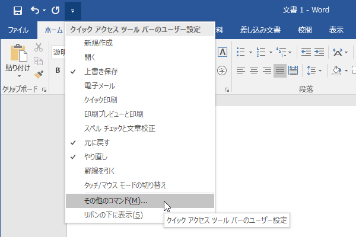Align text right icon
This screenshot has height=237, width=356.
267,71
